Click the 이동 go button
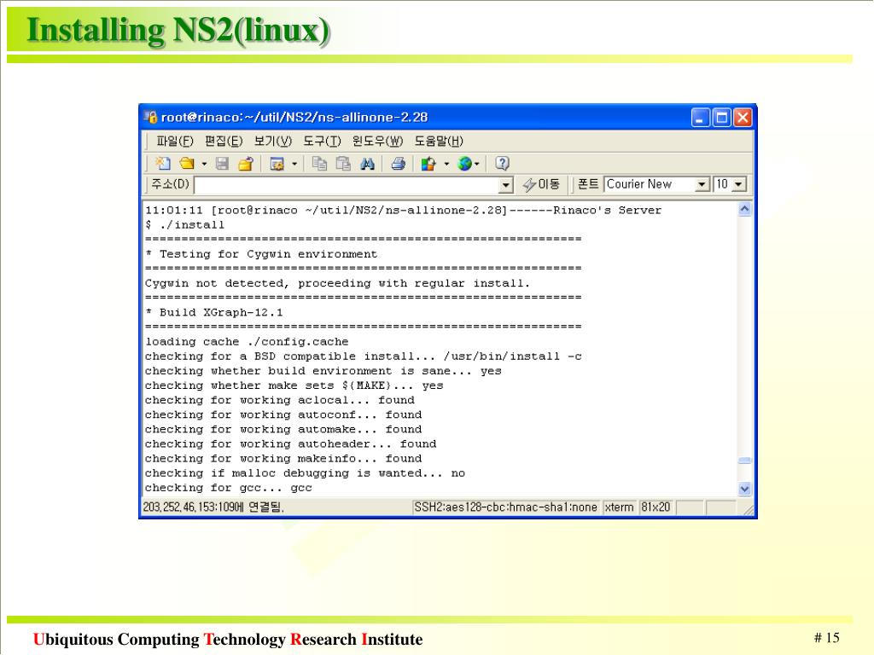874x655 pixels. point(541,184)
